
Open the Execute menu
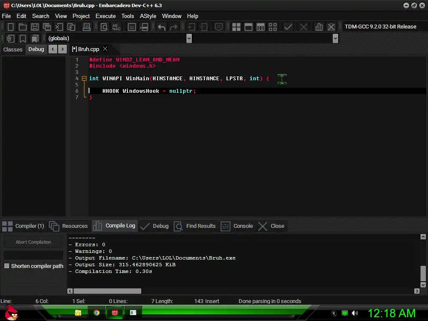click(x=106, y=16)
